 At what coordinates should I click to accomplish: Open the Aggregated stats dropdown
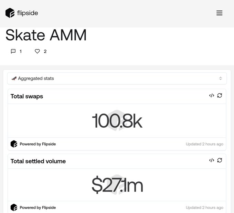(x=117, y=78)
